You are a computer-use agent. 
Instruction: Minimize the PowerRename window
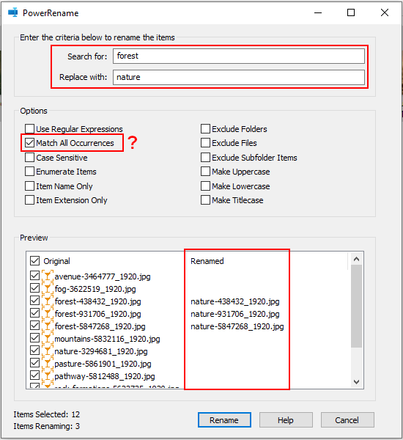[318, 12]
